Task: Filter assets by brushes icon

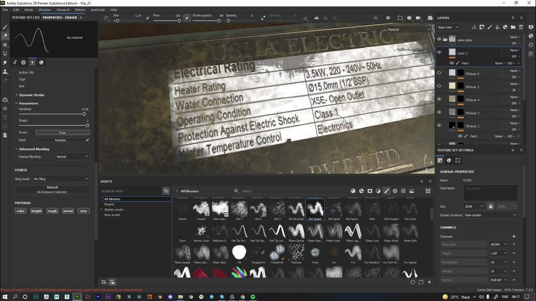Action: [x=387, y=191]
